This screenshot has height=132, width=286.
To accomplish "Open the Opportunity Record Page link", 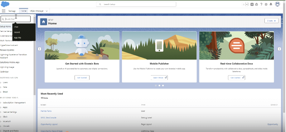I will coord(52,131).
